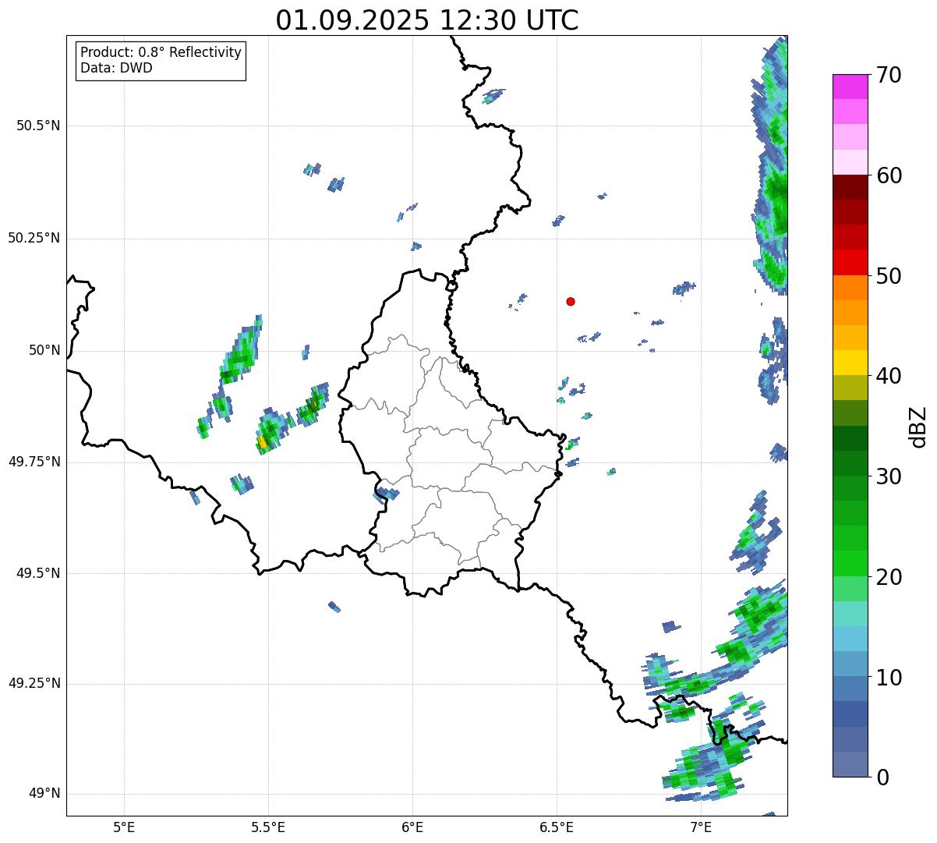
Task: Click the "Data: DWD" label
Action: pos(117,68)
